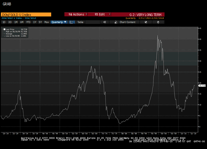Viewport: 207px width, 149px height.
Task: Select the 5Y time range
Action: click(40, 22)
